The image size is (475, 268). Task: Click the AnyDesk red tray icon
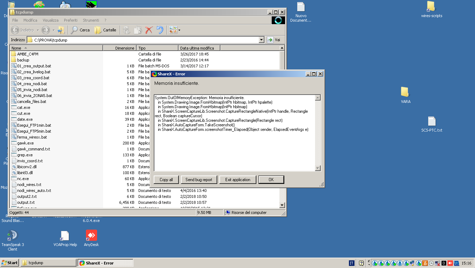click(x=450, y=263)
